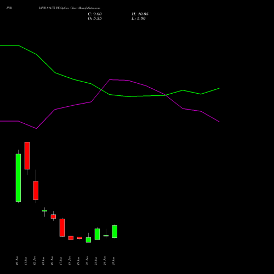Click the 11 Jan date label

click(x=26, y=261)
